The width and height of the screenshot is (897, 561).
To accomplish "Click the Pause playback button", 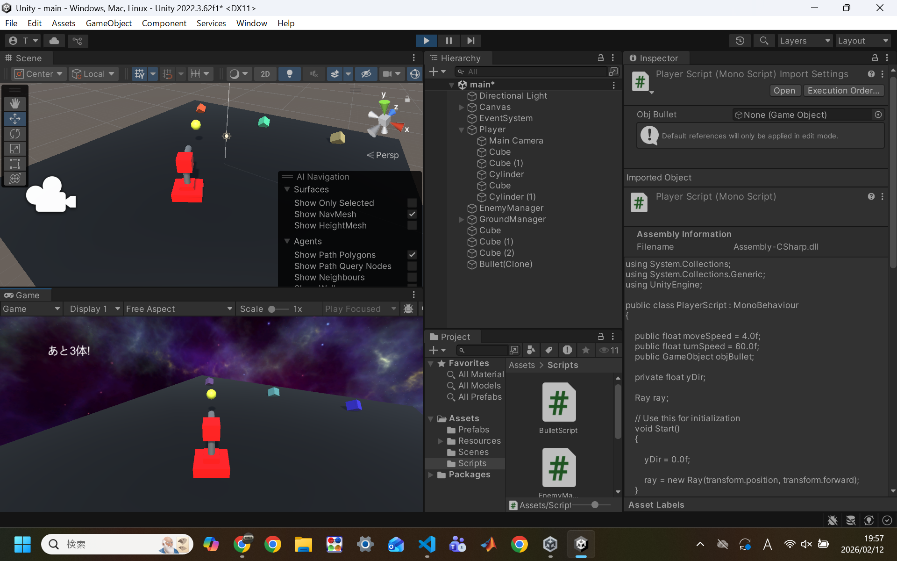I will (x=448, y=41).
